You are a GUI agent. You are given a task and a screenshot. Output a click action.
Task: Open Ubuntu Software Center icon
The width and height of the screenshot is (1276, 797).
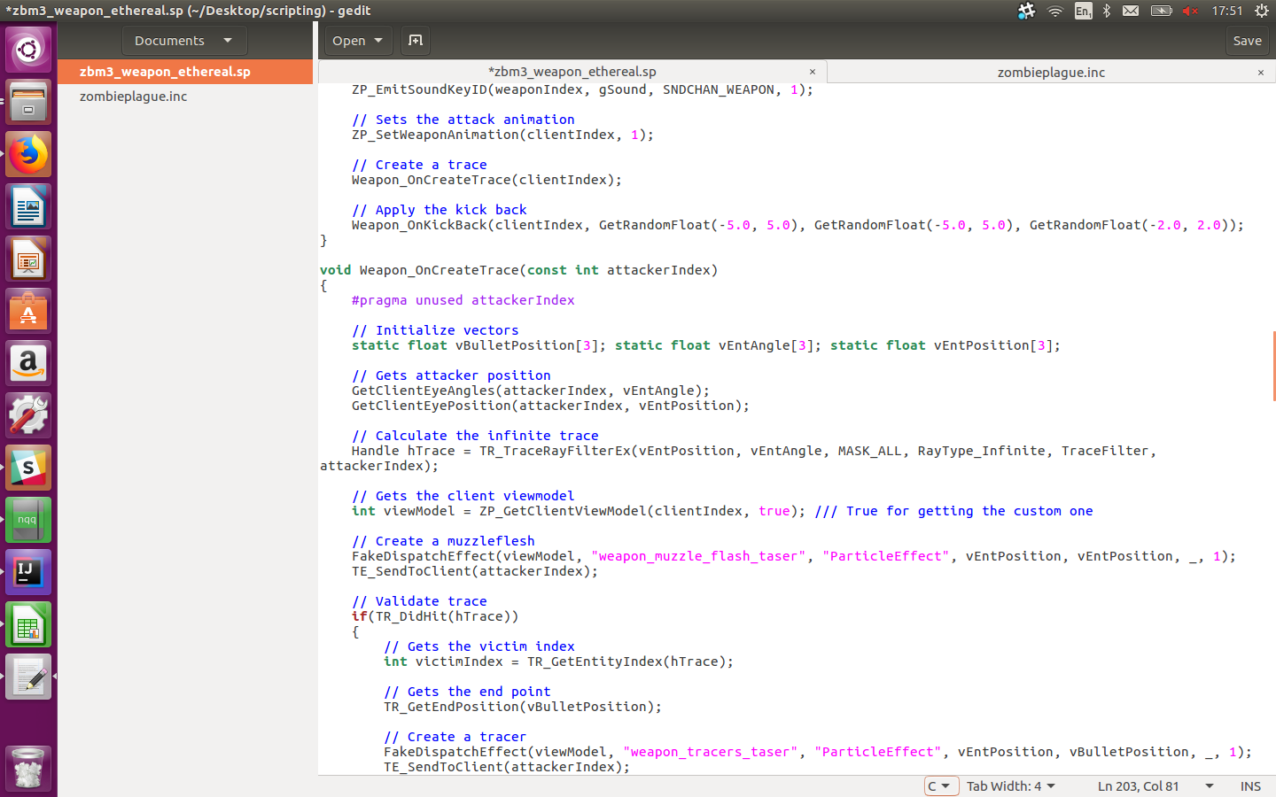pos(28,312)
